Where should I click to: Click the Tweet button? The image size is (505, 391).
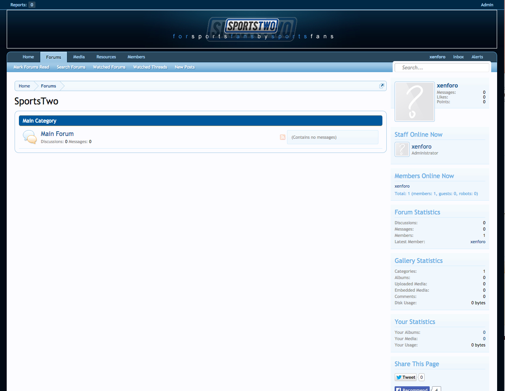pyautogui.click(x=406, y=377)
